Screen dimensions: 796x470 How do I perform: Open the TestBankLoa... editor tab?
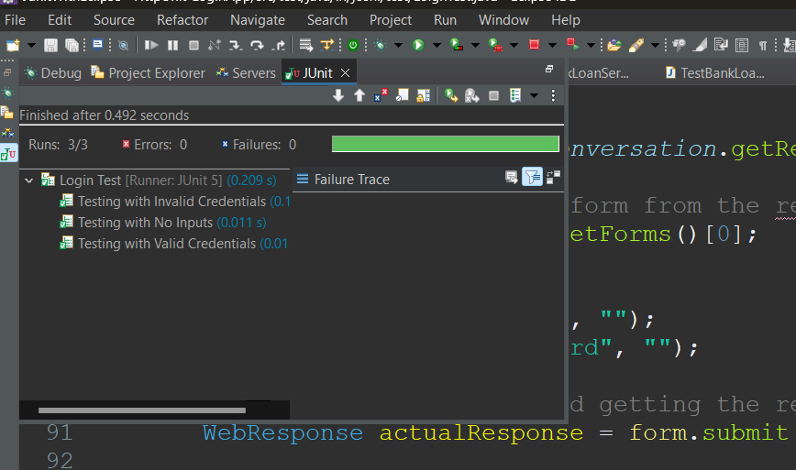coord(714,73)
